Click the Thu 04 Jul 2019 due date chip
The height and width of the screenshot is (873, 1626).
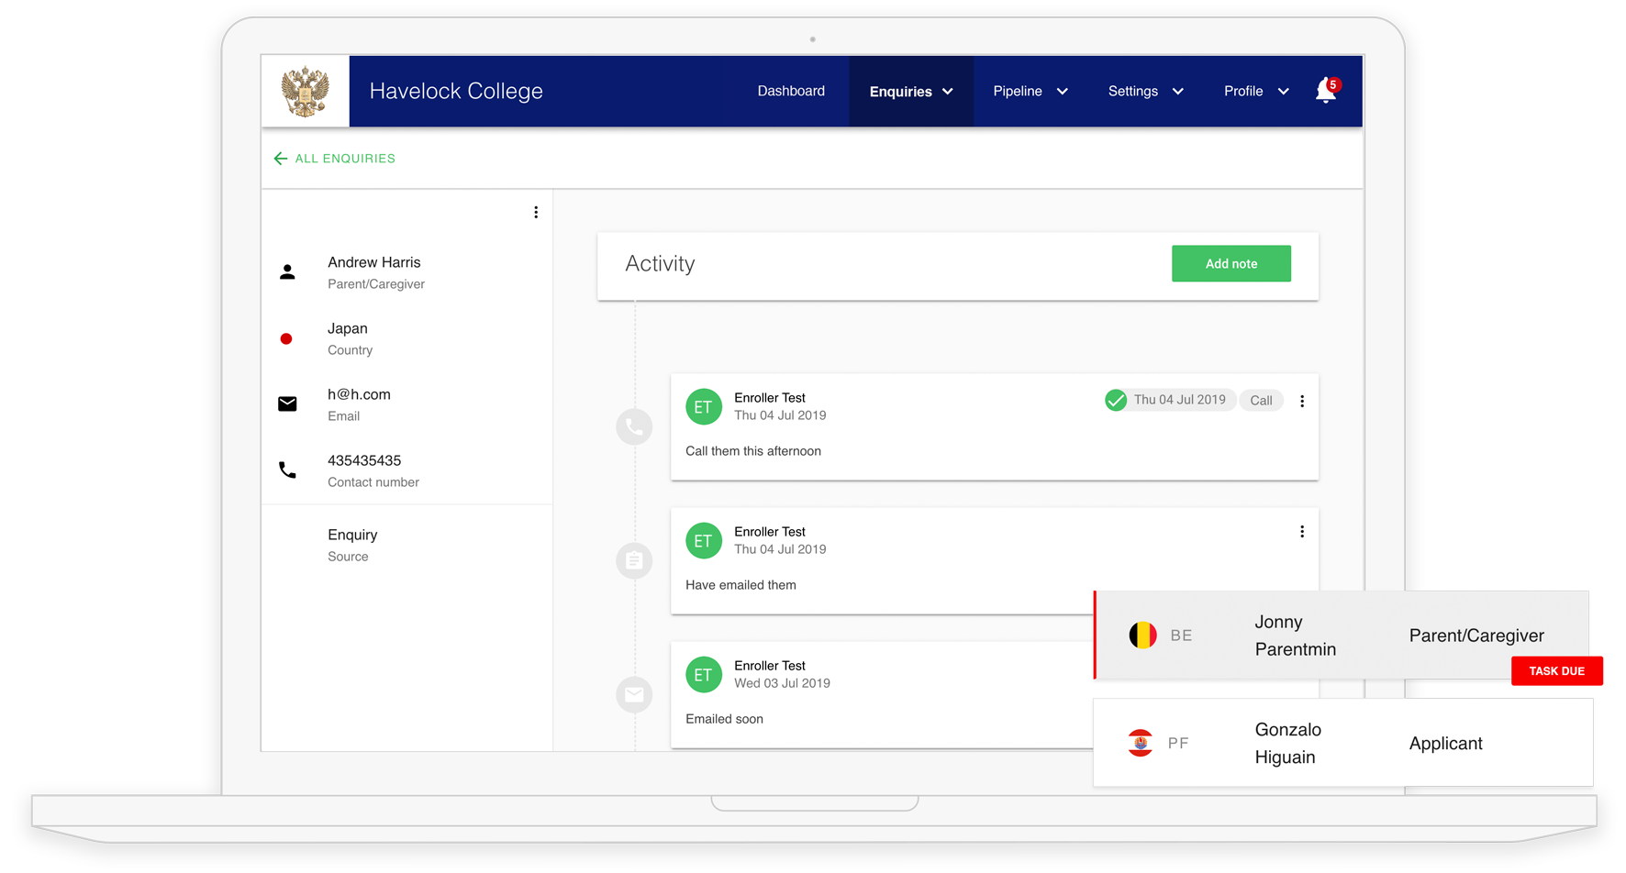coord(1179,400)
